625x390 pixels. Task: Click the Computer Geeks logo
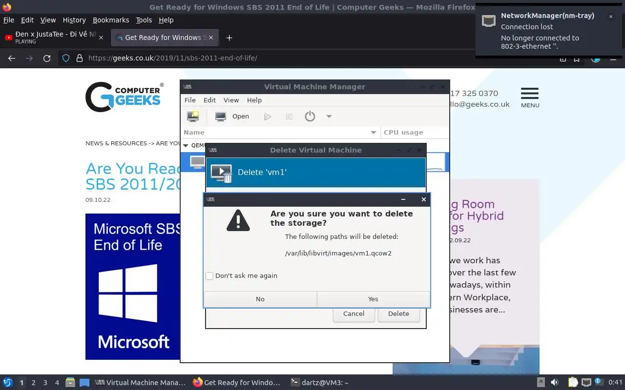pos(125,97)
